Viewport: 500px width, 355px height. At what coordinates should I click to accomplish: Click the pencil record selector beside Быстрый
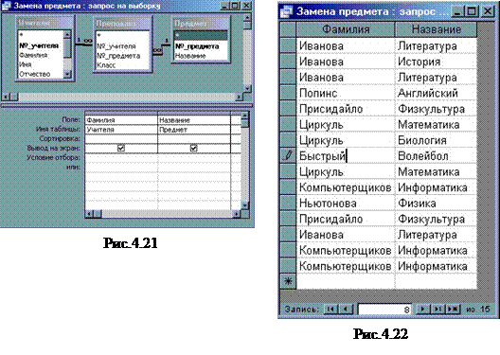point(288,156)
